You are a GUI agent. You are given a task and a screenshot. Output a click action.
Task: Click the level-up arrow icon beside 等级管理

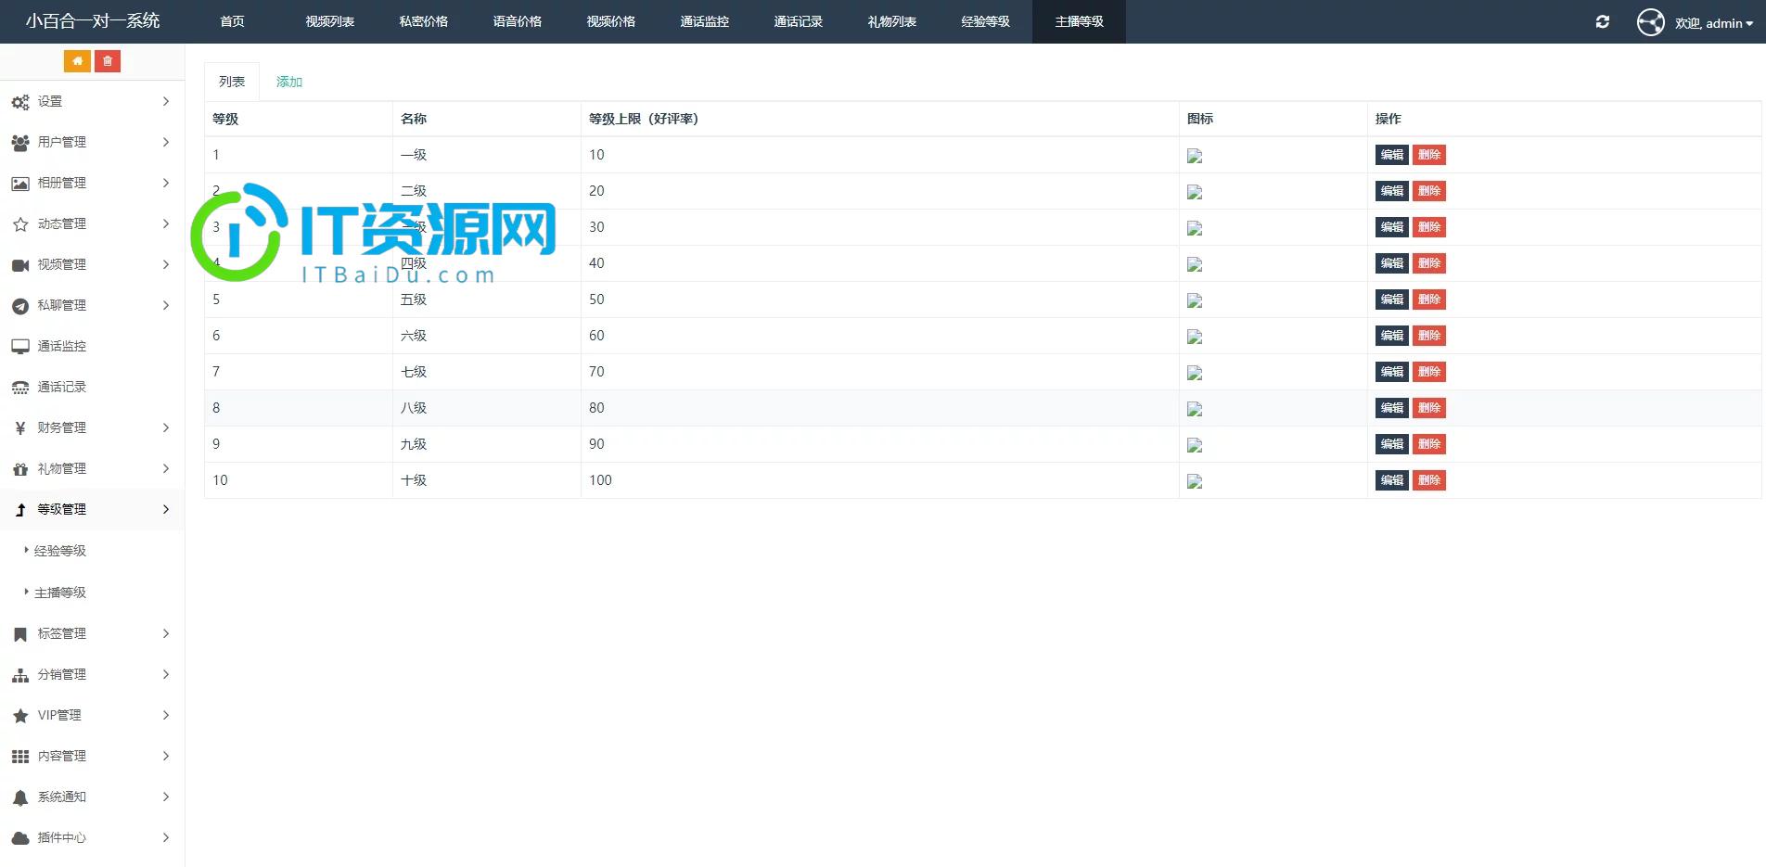click(x=20, y=510)
